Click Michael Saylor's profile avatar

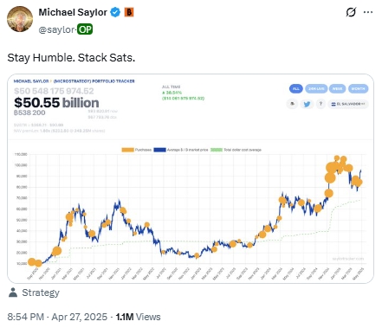[20, 19]
